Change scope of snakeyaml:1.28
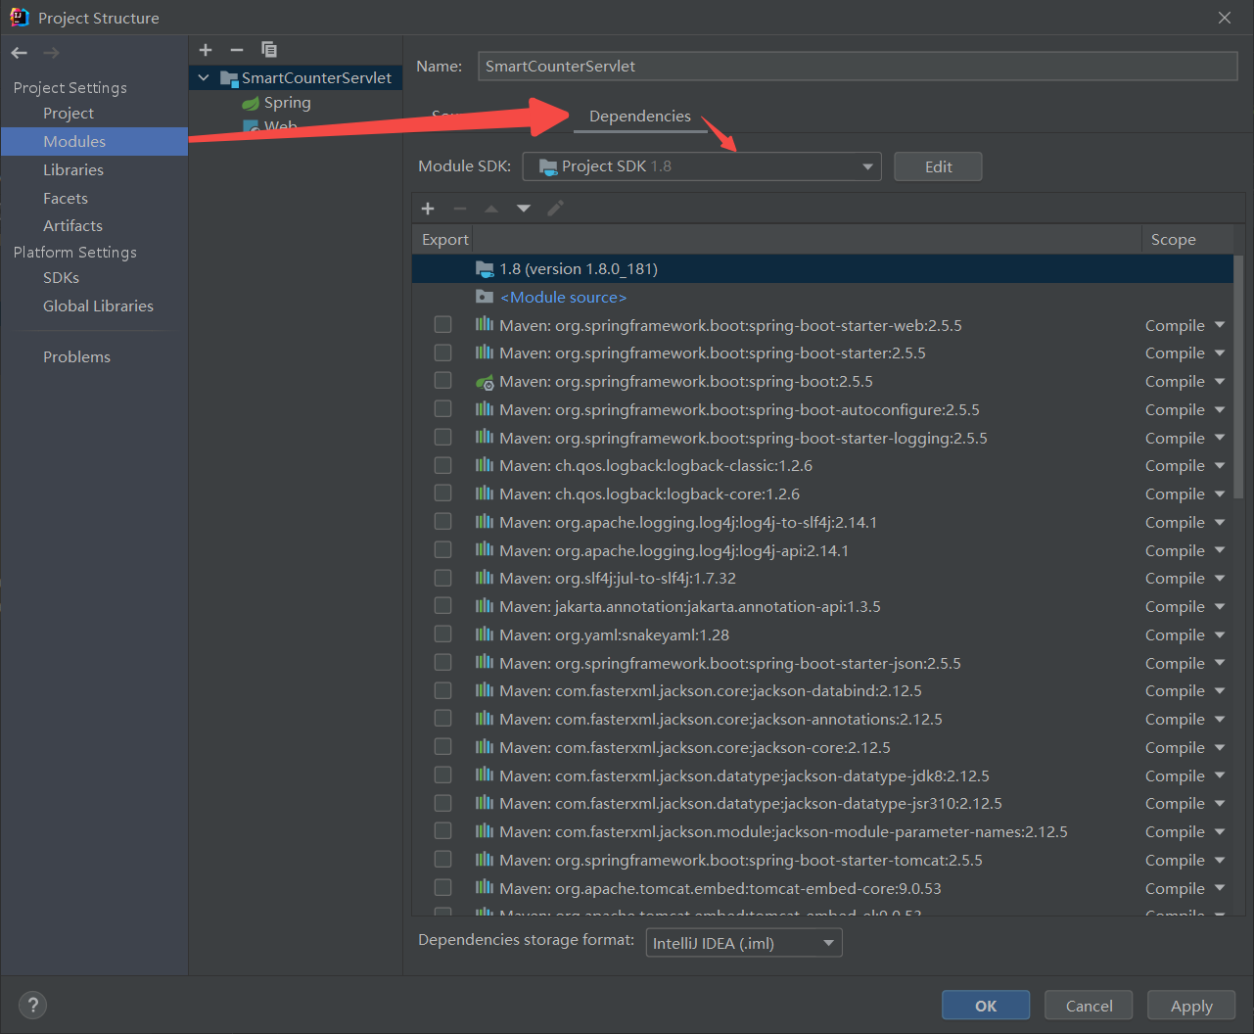Viewport: 1254px width, 1034px height. click(x=1184, y=634)
